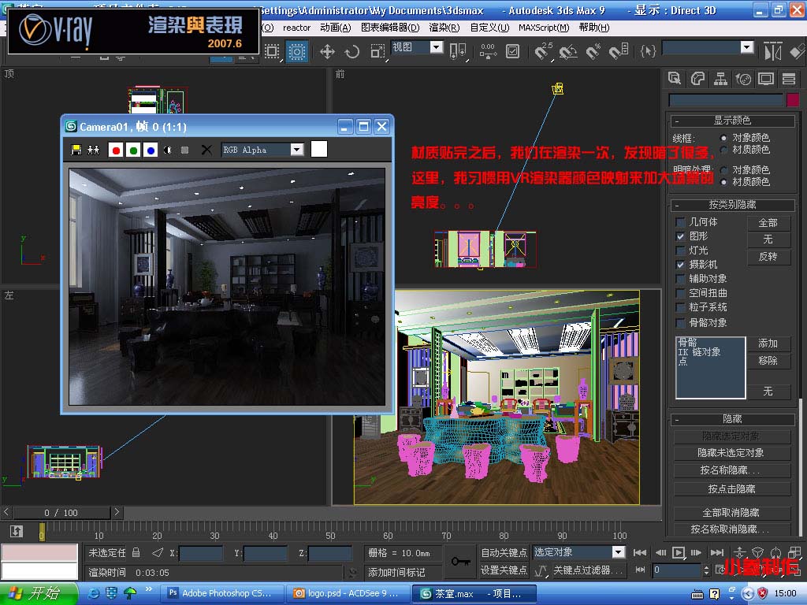Save the rendered image in Camera01 window
This screenshot has height=605, width=807.
76,150
